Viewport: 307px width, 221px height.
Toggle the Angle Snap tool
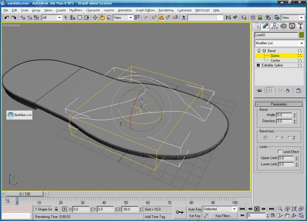pyautogui.click(x=161, y=18)
